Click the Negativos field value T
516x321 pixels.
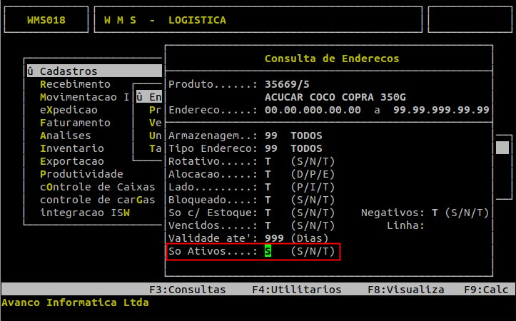tap(435, 213)
